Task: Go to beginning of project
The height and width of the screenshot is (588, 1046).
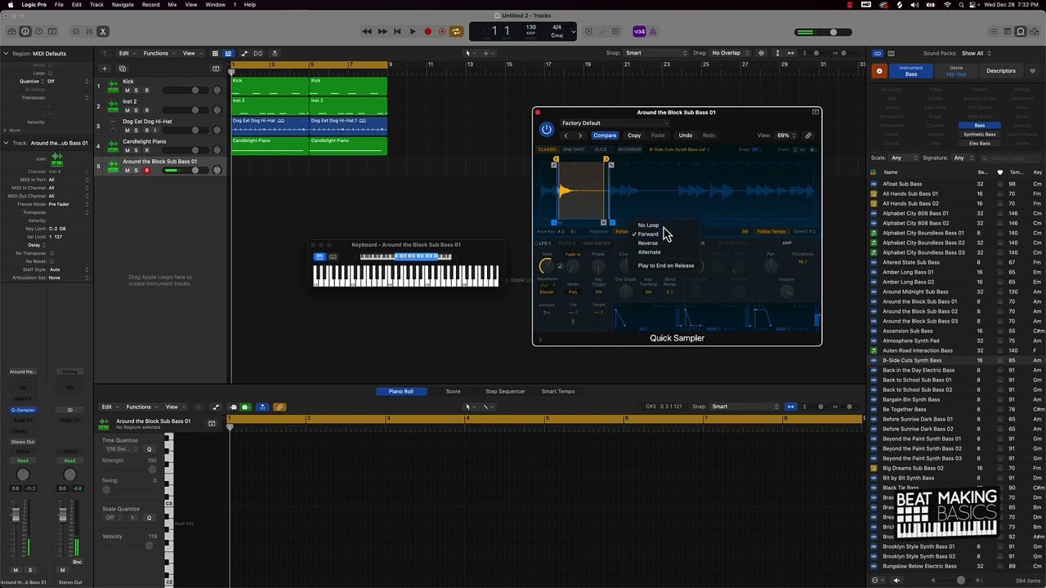Action: tap(397, 31)
